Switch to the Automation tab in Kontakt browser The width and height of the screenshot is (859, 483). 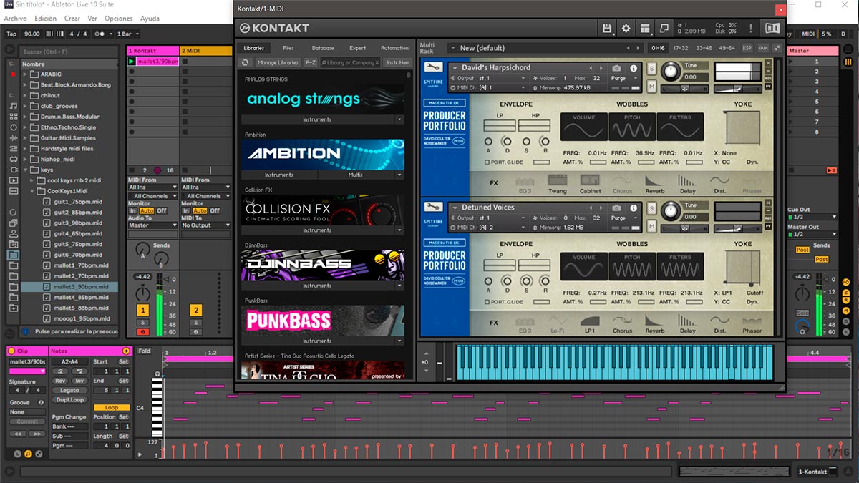click(394, 48)
